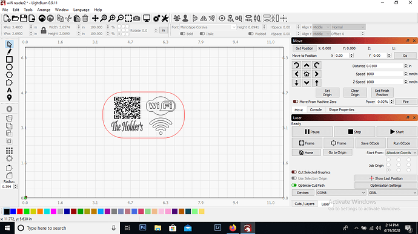The image size is (418, 234).
Task: Click the Get Position button
Action: tap(304, 48)
